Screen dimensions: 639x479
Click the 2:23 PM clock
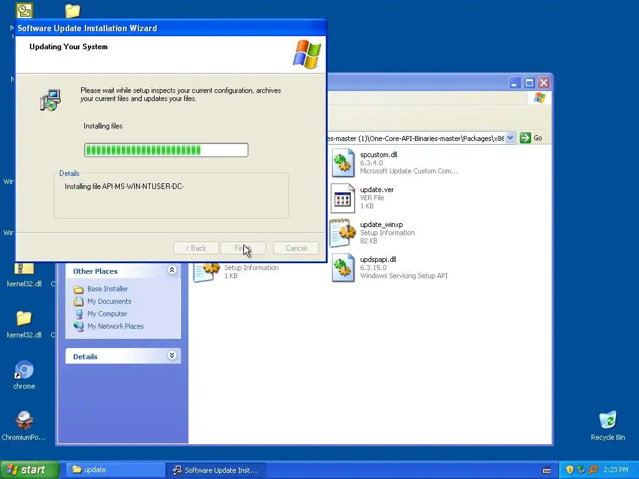coord(616,470)
